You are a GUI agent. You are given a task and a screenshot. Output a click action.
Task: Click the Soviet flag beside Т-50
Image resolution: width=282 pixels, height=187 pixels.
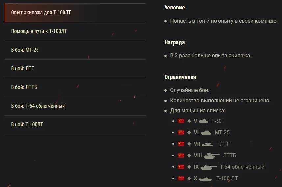[181, 121]
